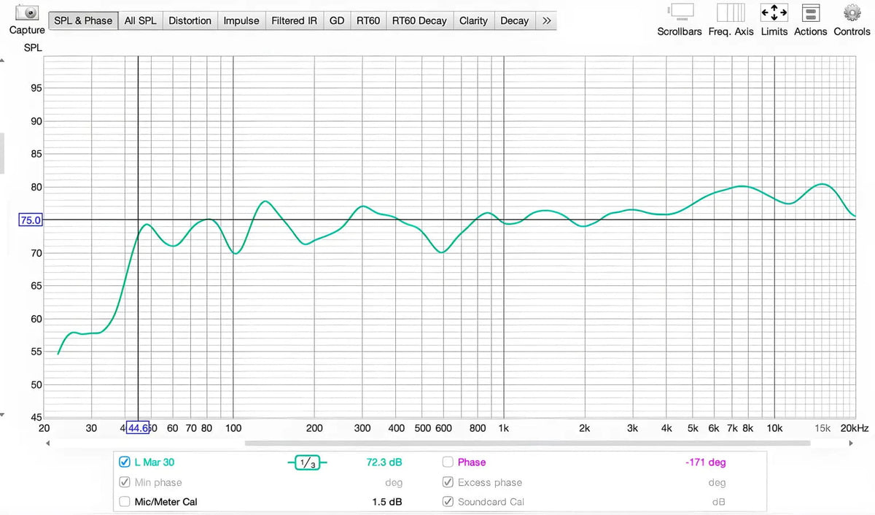The width and height of the screenshot is (875, 515).
Task: Click the 1.5 dB Mic/Meter Cal value
Action: [x=387, y=502]
